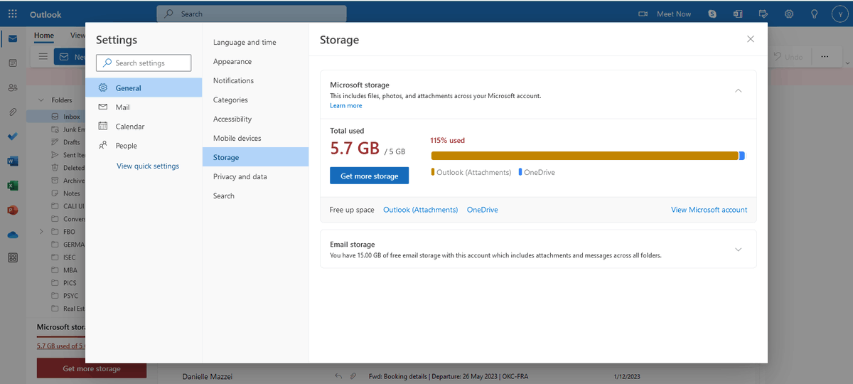The image size is (853, 384).
Task: Open the Tips lightbulb icon
Action: 815,14
